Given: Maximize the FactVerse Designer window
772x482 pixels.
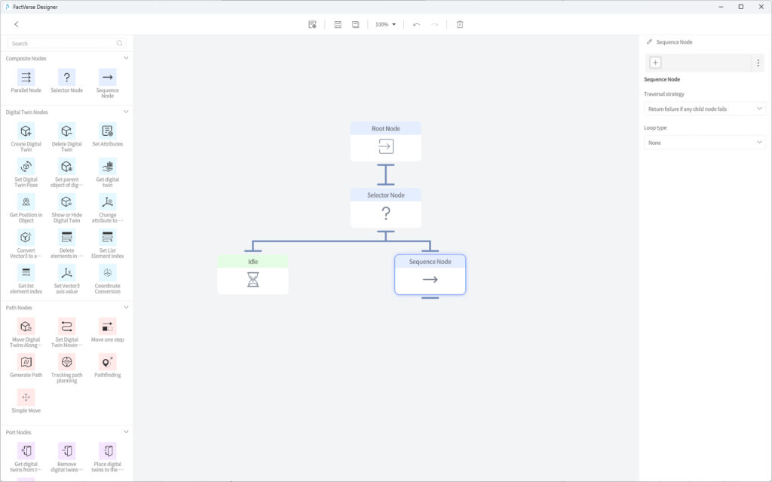Looking at the screenshot, I should point(741,7).
